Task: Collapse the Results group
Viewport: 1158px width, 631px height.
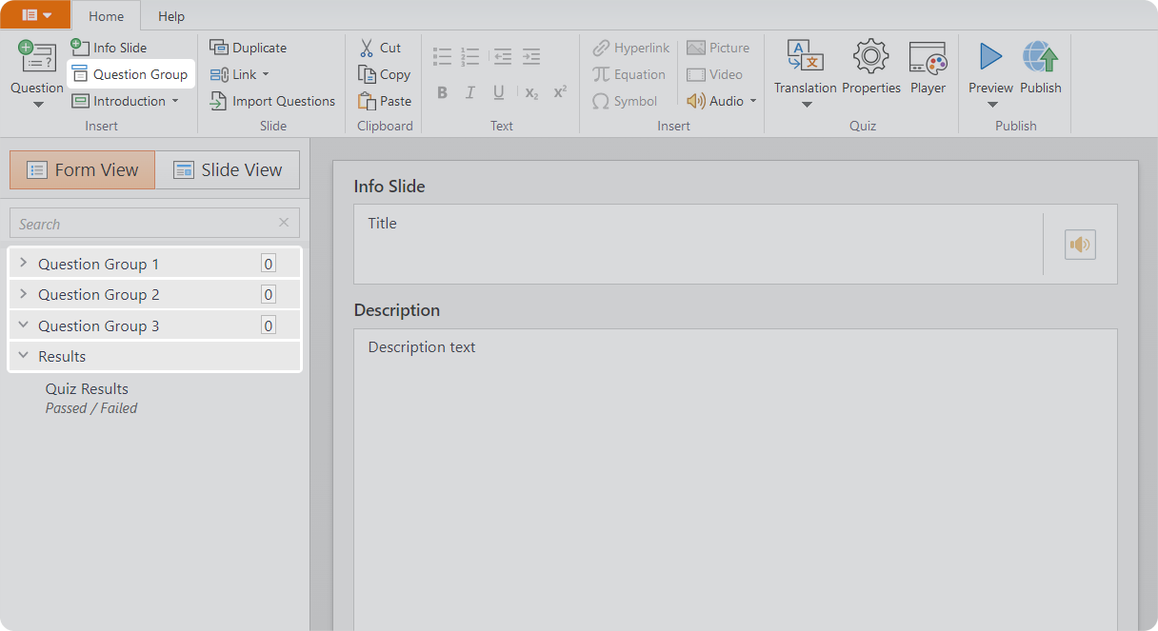Action: coord(24,356)
